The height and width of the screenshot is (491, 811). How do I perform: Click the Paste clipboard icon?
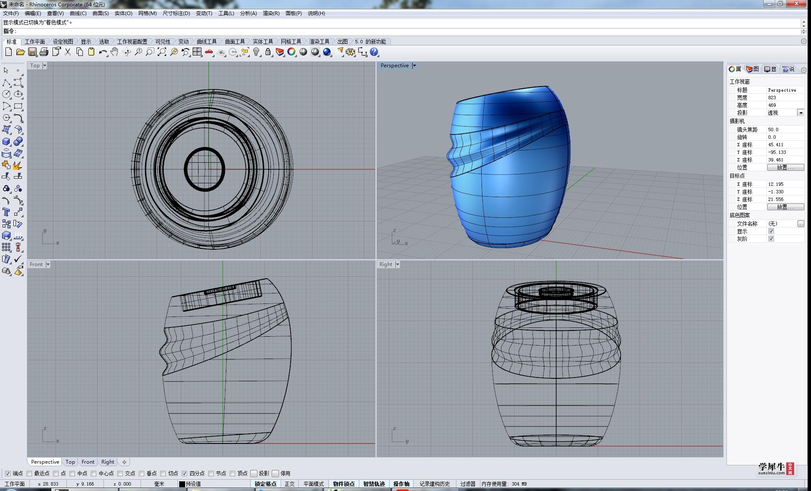pos(91,52)
